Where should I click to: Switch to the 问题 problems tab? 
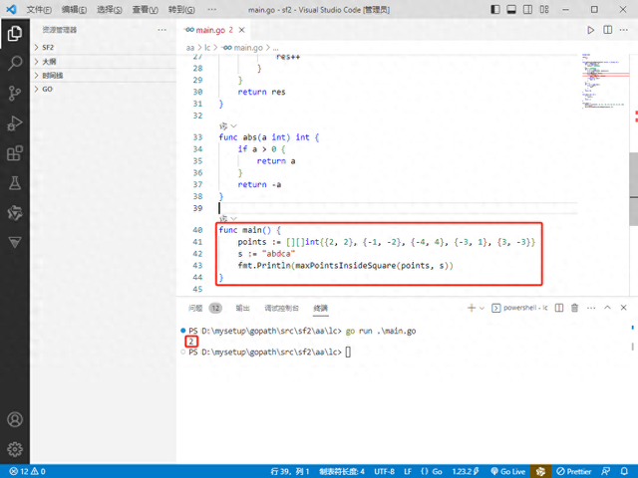195,308
